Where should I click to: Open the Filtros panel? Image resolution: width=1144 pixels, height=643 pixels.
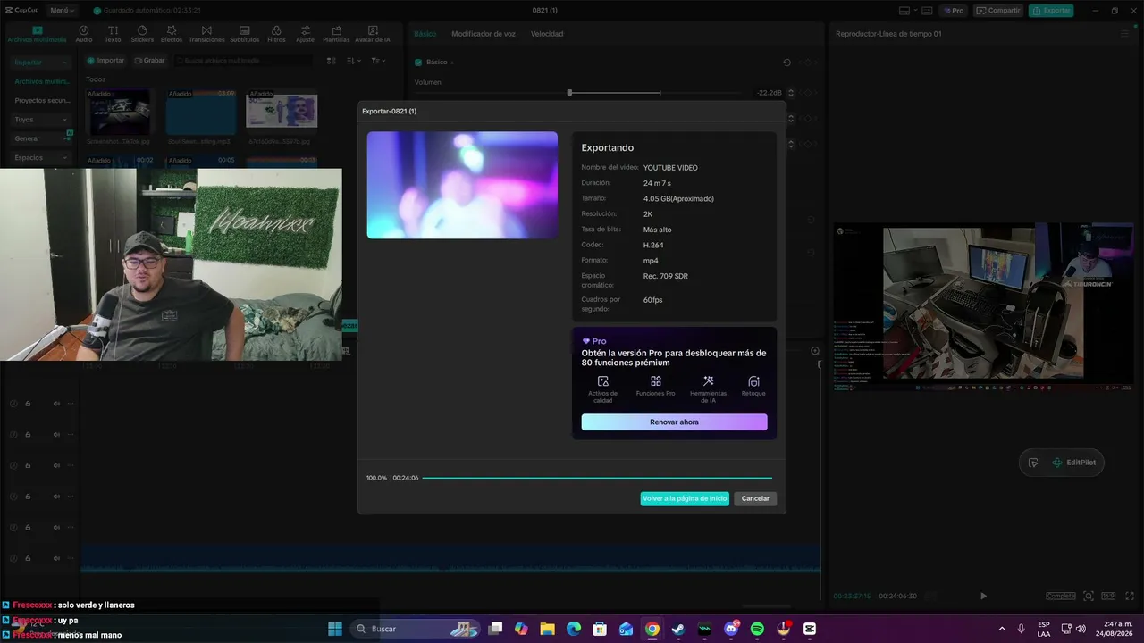(x=276, y=34)
